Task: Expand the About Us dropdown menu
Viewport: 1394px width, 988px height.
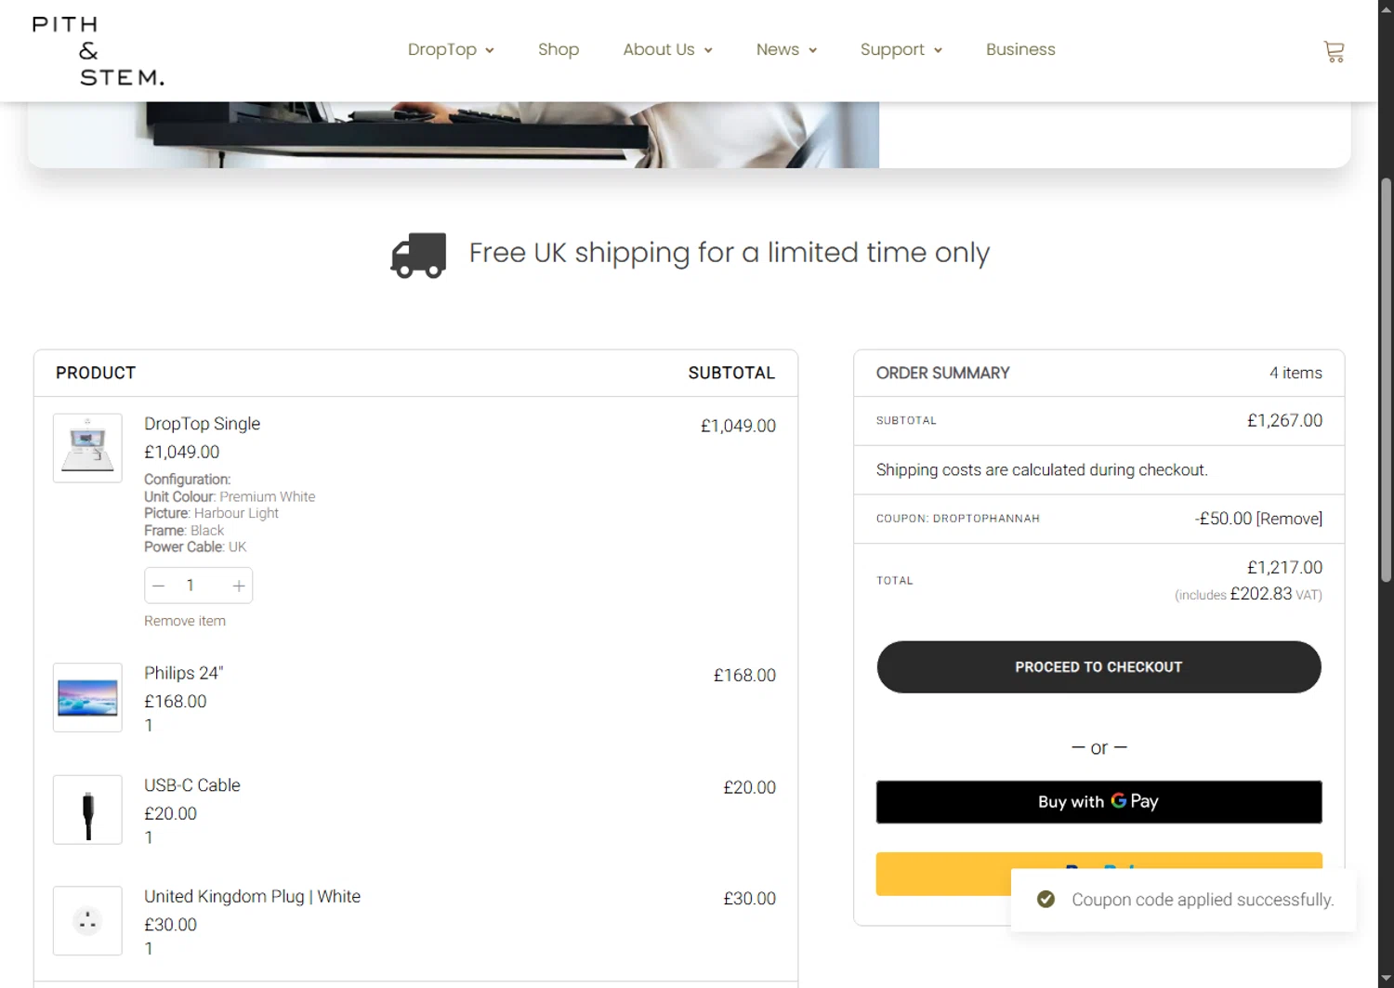Action: pos(667,50)
